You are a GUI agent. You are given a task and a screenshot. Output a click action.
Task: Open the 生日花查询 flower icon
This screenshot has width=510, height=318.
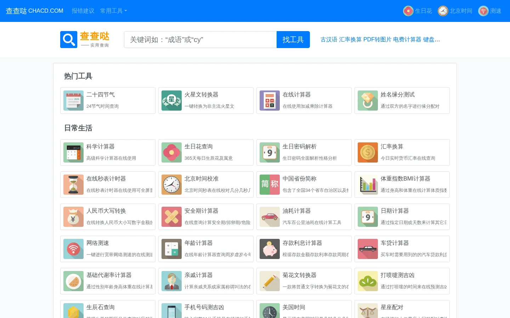172,153
